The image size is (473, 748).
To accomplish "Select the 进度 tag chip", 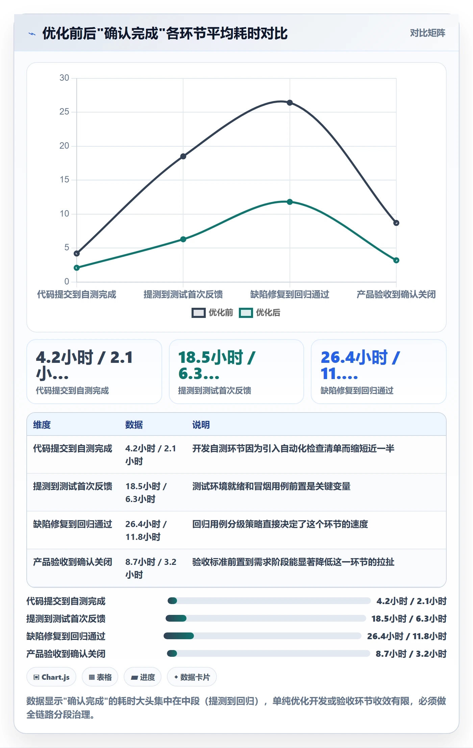I will point(143,677).
